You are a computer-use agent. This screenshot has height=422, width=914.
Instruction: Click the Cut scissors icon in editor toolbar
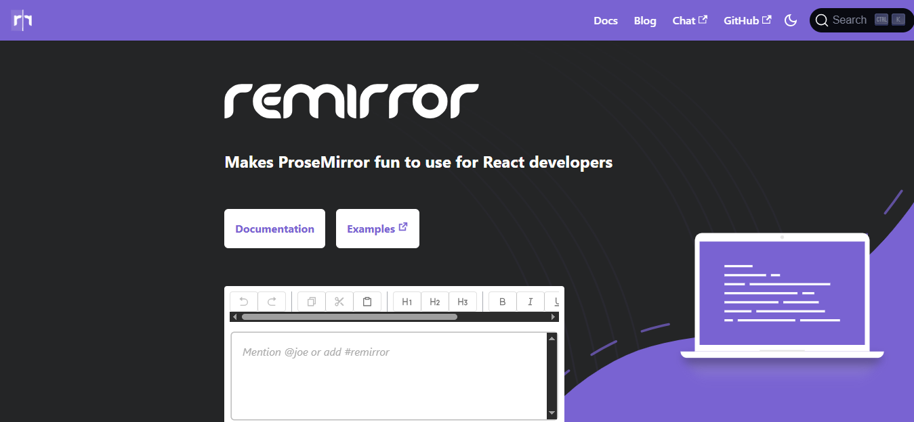[x=339, y=302]
